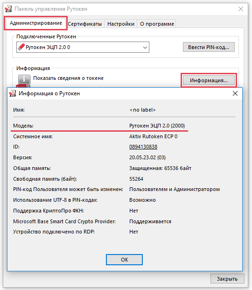Go to the Настройки tab
The height and width of the screenshot is (290, 252).
click(121, 24)
